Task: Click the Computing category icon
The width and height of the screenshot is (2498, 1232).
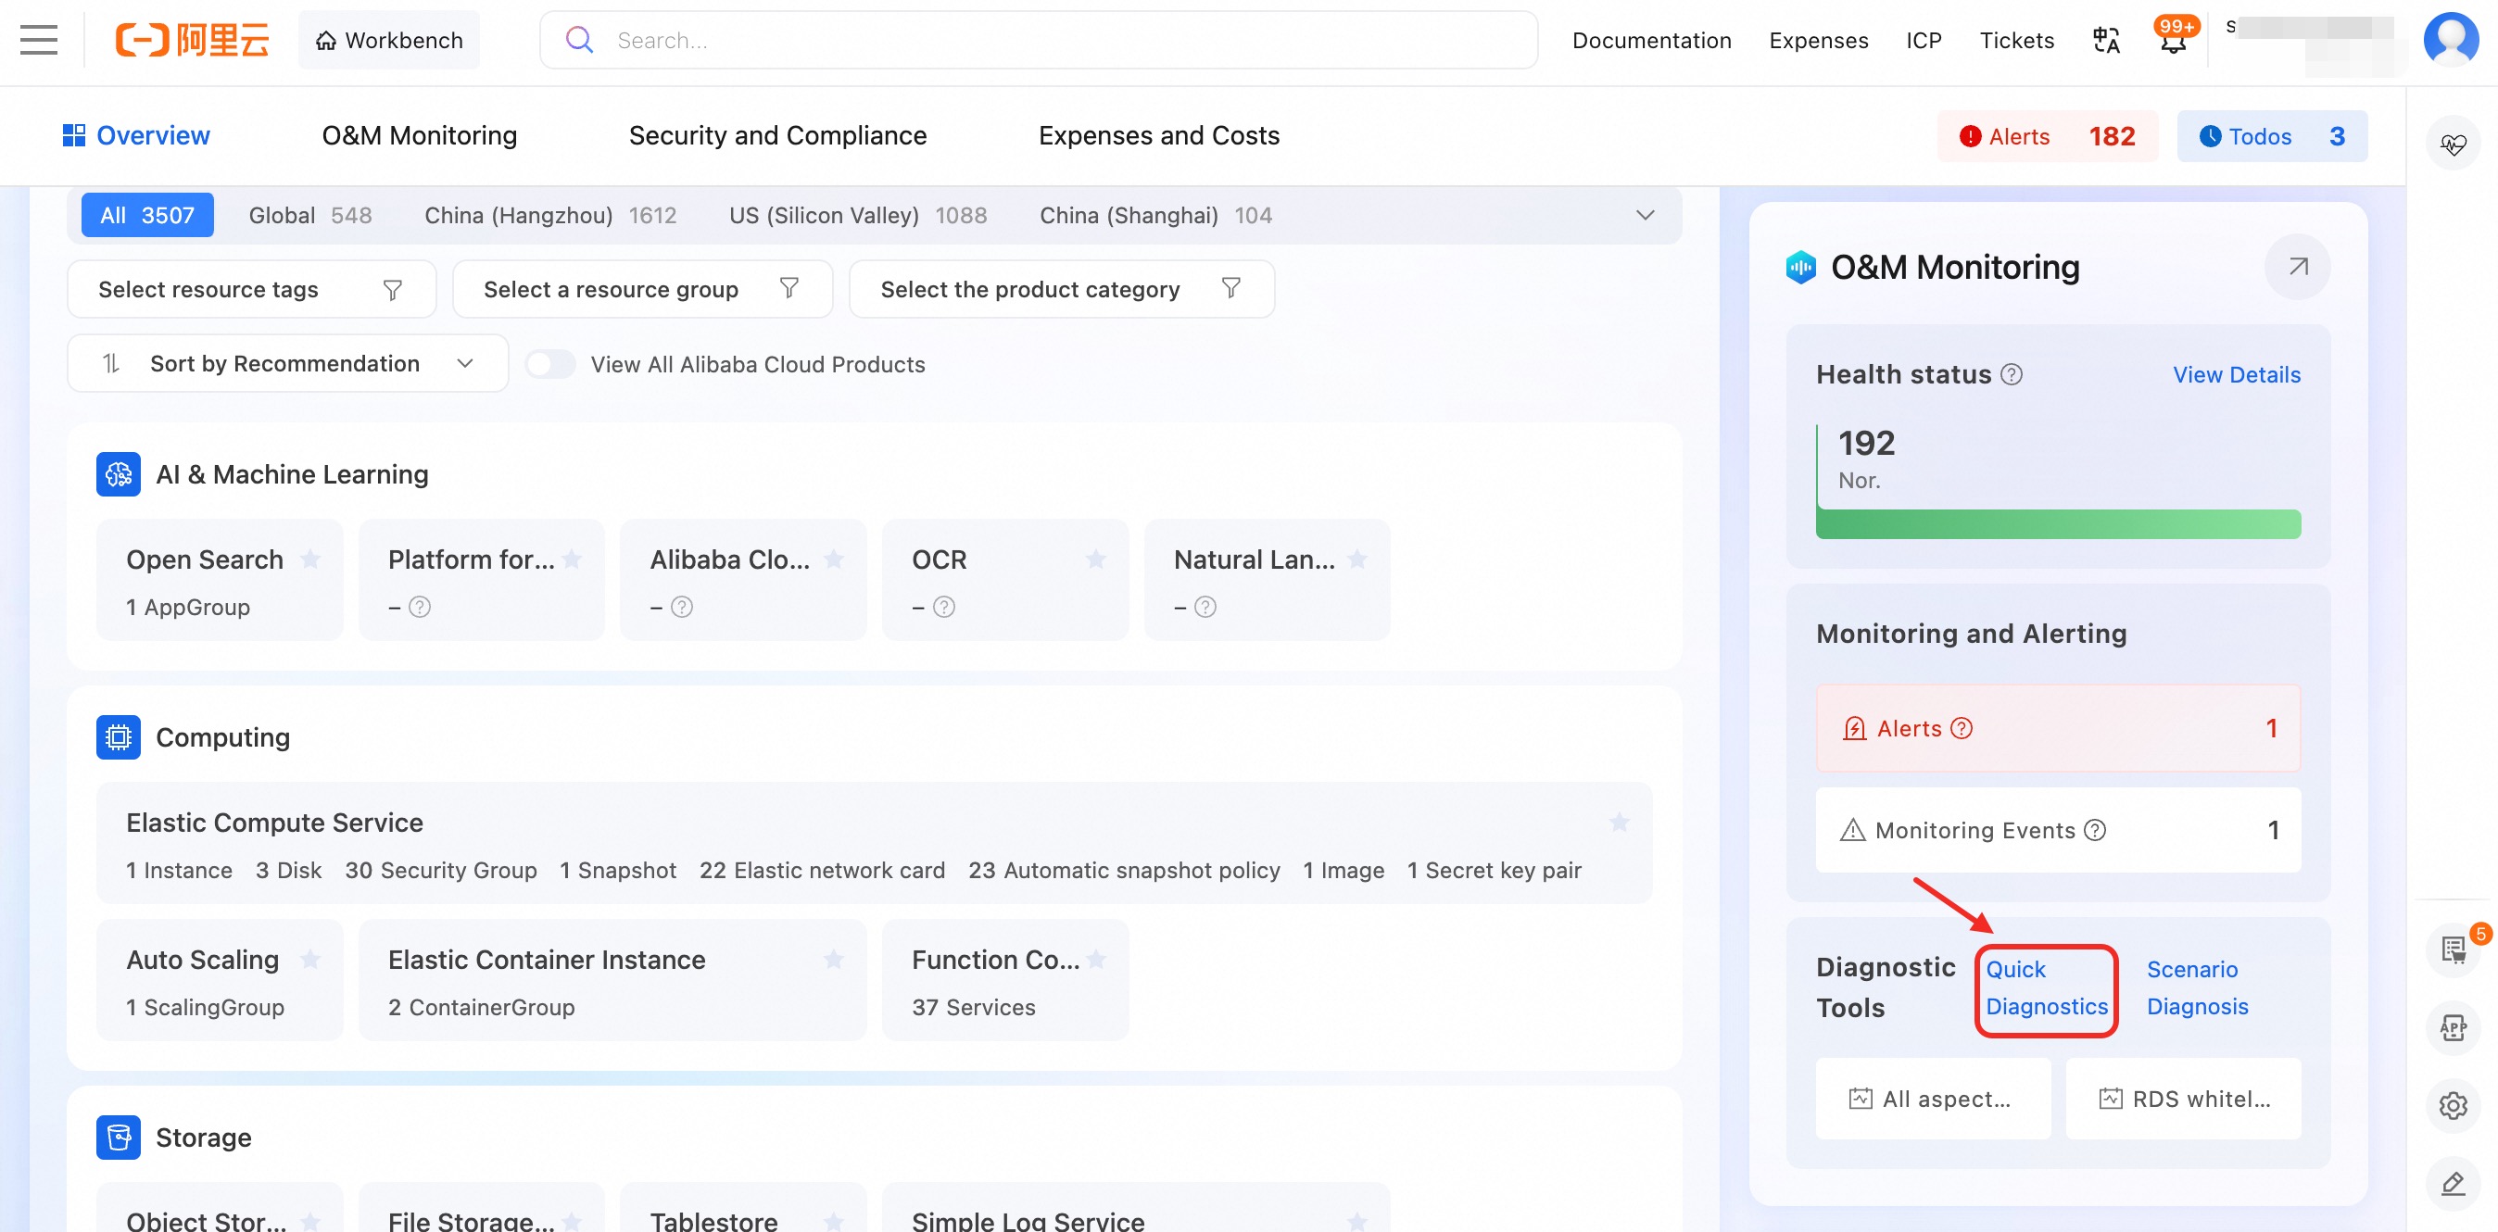Action: (x=119, y=737)
